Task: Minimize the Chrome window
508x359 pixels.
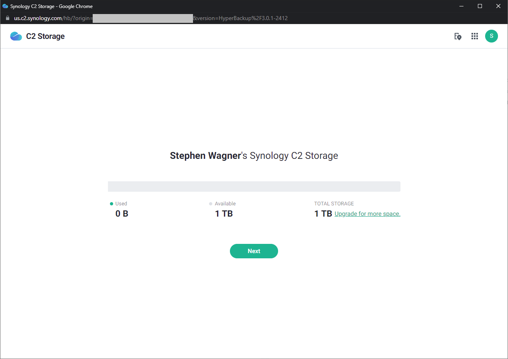Action: click(461, 6)
